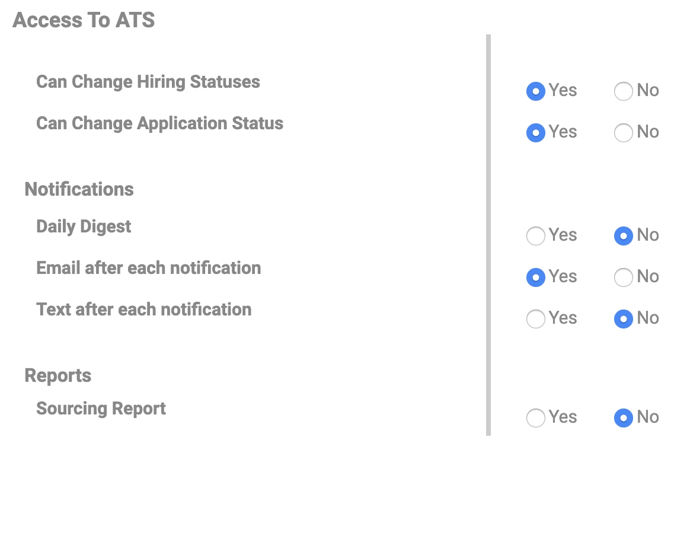Image resolution: width=690 pixels, height=536 pixels.
Task: Select Yes for Can Change Hiring Statuses
Action: tap(536, 91)
